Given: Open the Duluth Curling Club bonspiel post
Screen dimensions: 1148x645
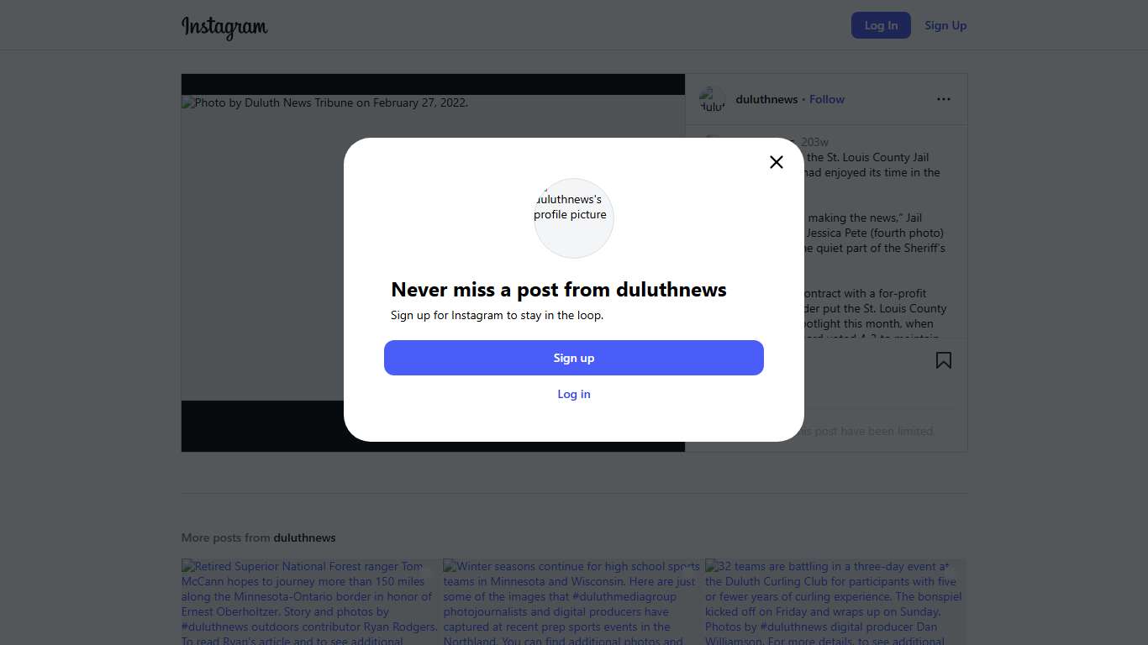Looking at the screenshot, I should (x=835, y=601).
